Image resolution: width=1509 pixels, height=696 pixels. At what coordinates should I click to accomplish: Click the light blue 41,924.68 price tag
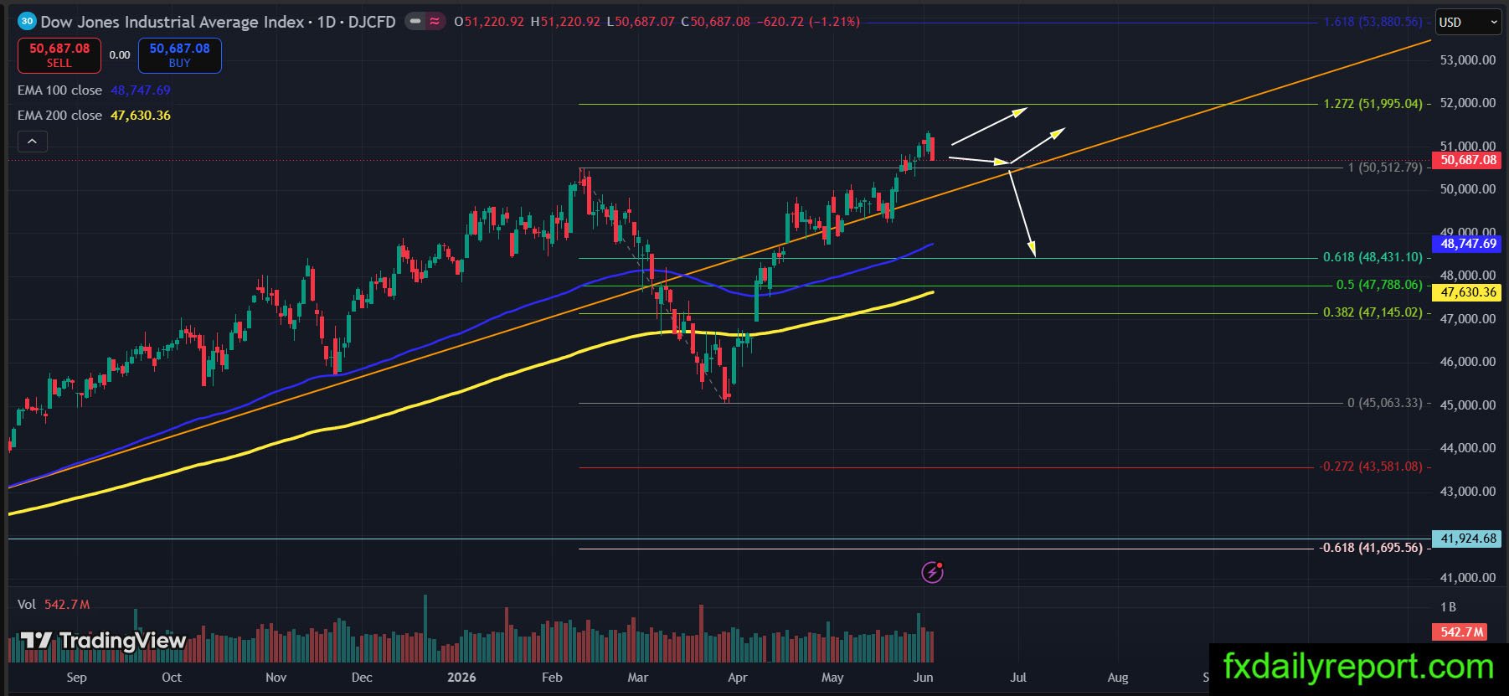pos(1468,539)
